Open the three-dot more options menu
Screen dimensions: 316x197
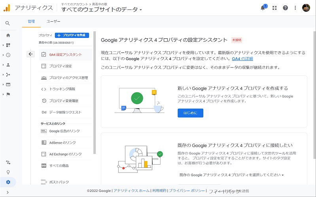pyautogui.click(x=295, y=8)
